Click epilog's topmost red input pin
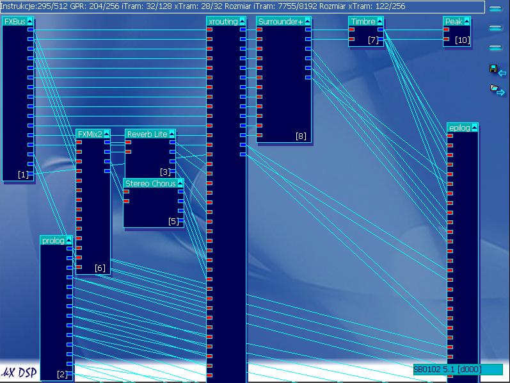Image resolution: width=510 pixels, height=383 pixels. click(x=450, y=136)
